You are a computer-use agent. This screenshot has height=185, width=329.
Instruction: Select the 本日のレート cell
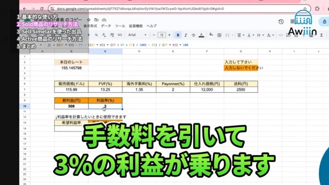coord(71,62)
